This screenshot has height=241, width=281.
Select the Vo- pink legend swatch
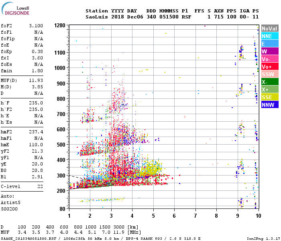pyautogui.click(x=270, y=59)
